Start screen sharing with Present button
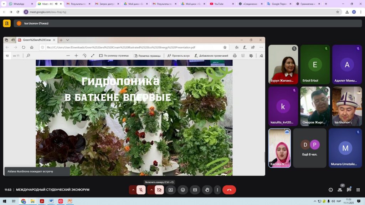This screenshot has height=205, width=365. pyautogui.click(x=171, y=190)
